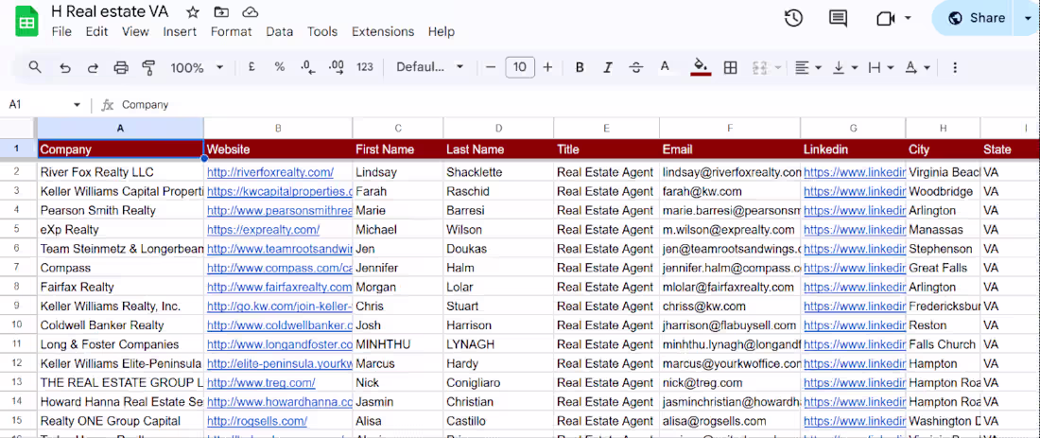
Task: Open text rotation dropdown
Action: 917,67
